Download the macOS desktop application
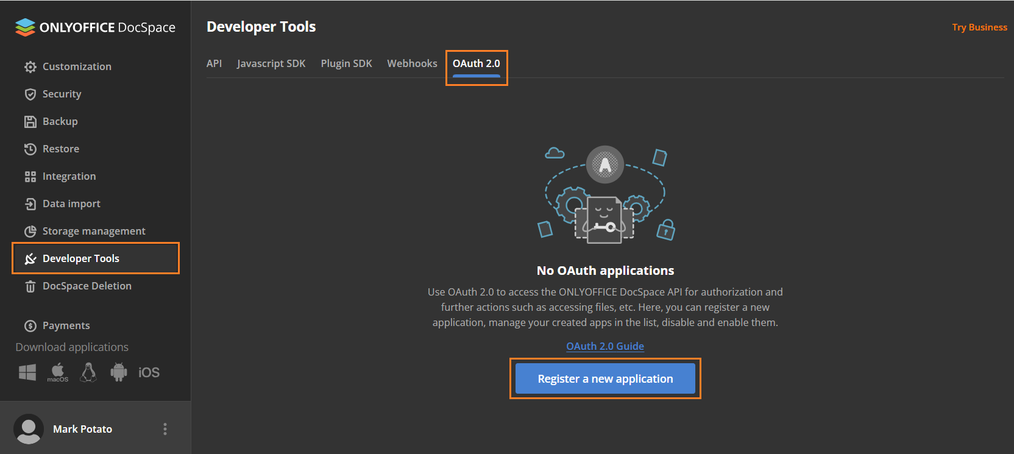Viewport: 1014px width, 454px height. pos(58,372)
